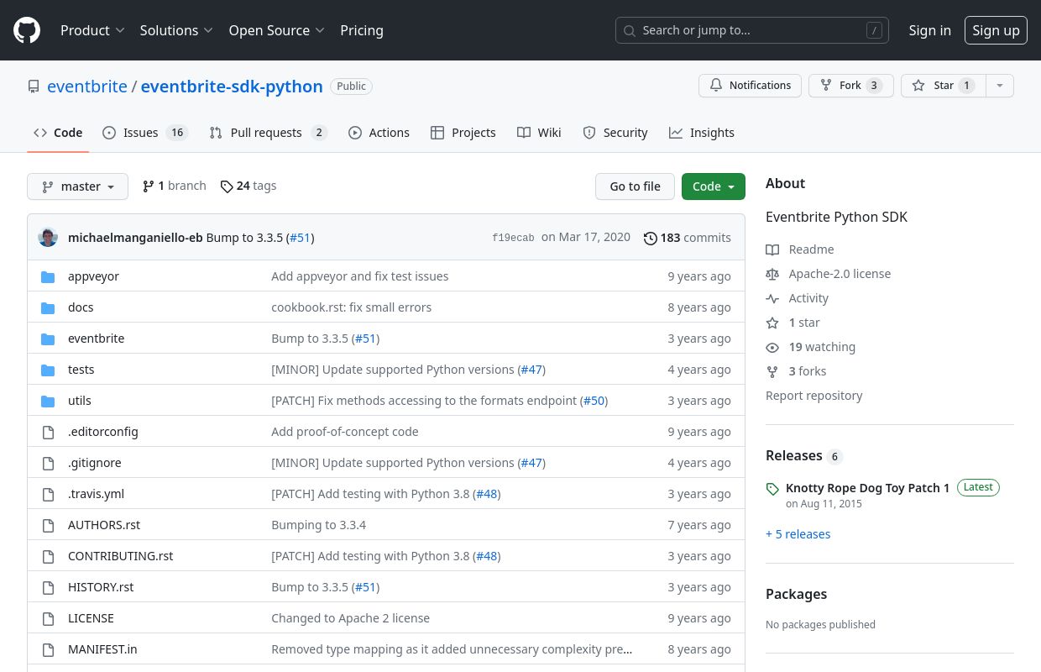1041x672 pixels.
Task: Click the Sign in link
Action: pyautogui.click(x=930, y=30)
